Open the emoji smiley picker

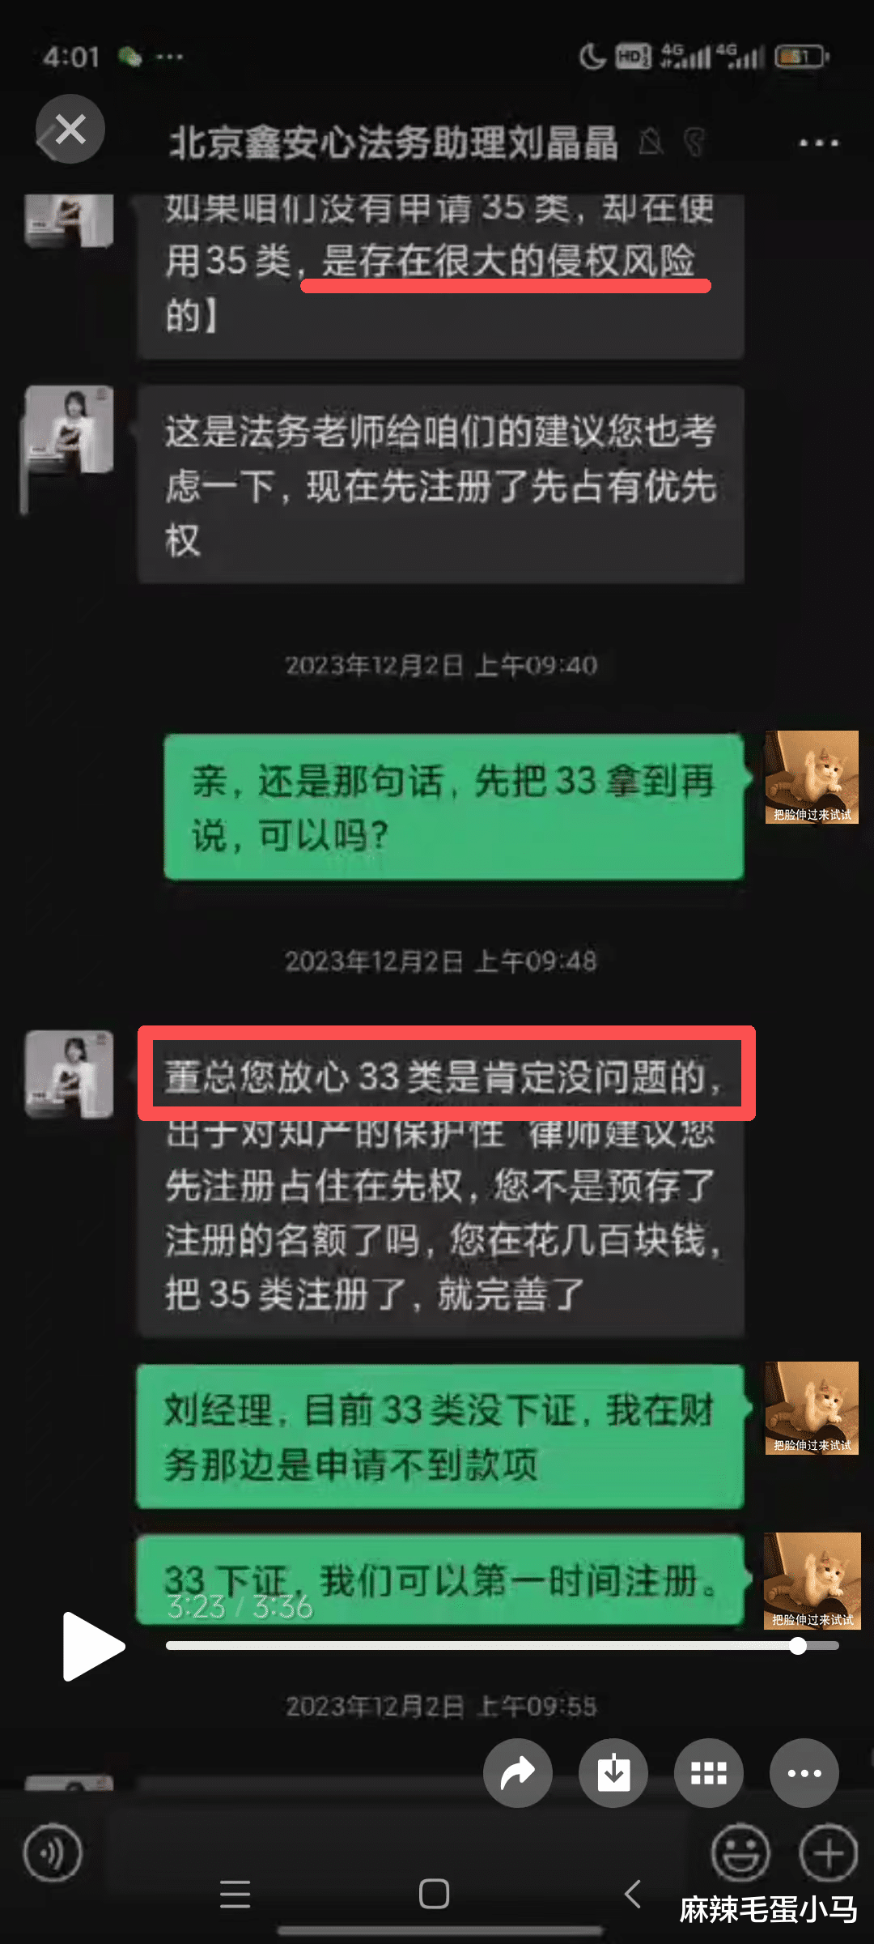pyautogui.click(x=740, y=1852)
